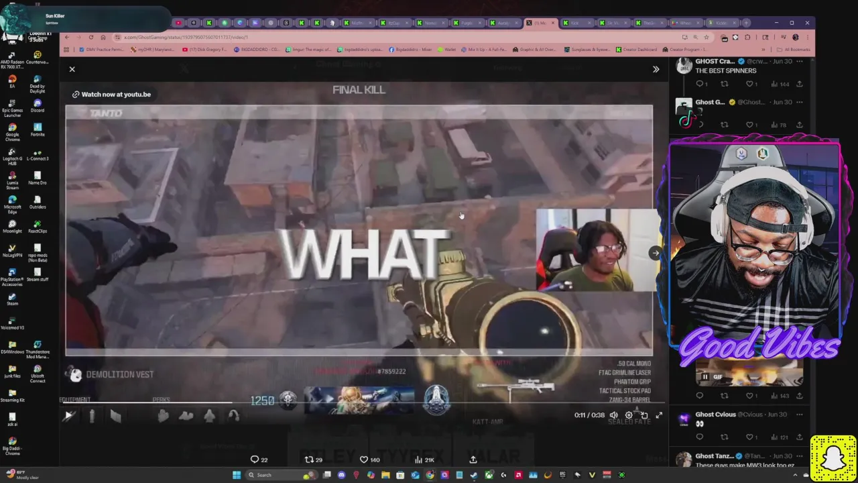View post analytics showing 21K views

point(424,460)
